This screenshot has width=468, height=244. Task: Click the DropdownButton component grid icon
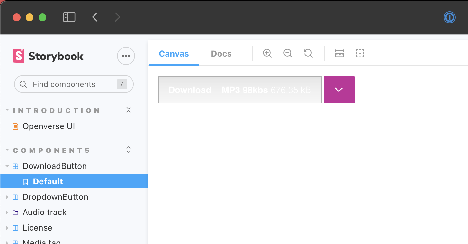point(15,197)
